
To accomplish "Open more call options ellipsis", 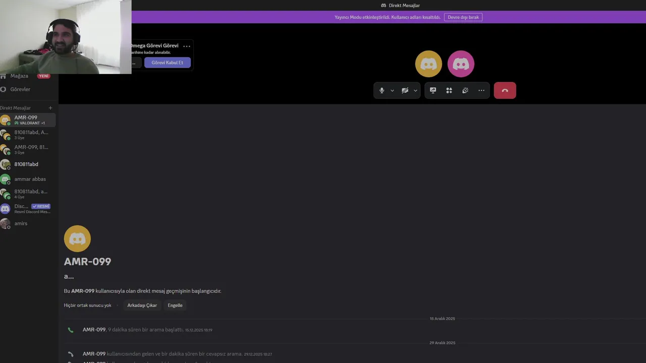I will coord(481,90).
